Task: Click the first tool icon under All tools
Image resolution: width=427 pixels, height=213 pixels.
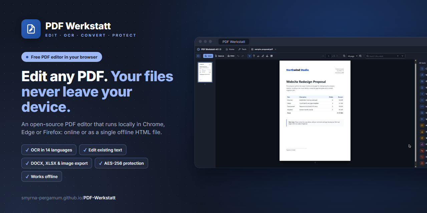Action: click(422, 69)
